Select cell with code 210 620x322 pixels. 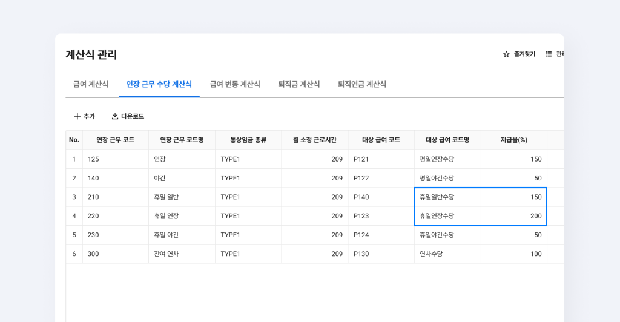116,197
